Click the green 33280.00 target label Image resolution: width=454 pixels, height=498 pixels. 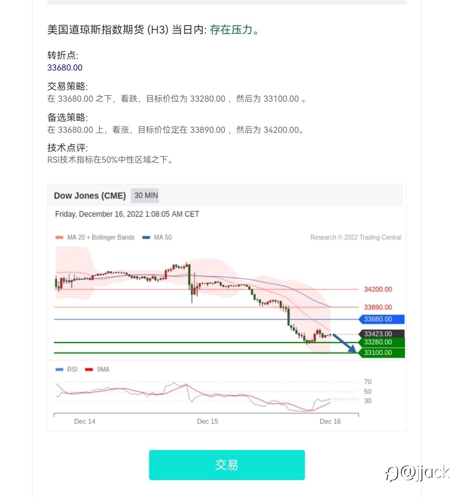click(382, 342)
